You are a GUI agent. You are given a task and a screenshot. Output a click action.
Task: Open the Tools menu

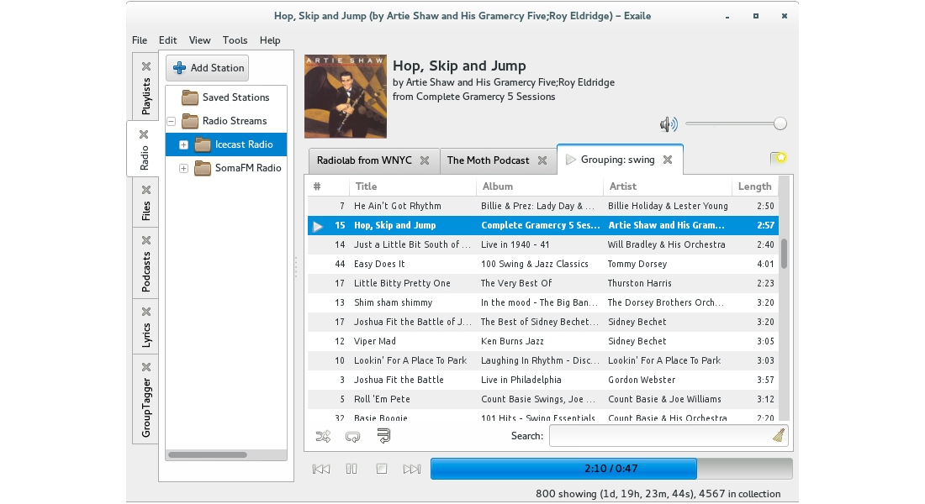pyautogui.click(x=235, y=40)
